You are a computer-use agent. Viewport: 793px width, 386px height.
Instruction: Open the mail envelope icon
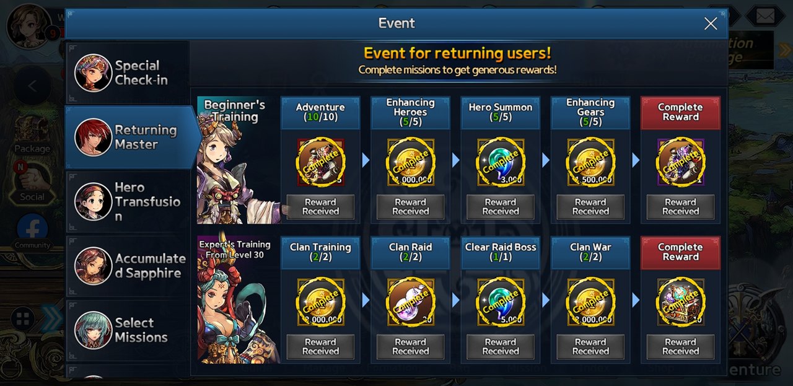(765, 16)
